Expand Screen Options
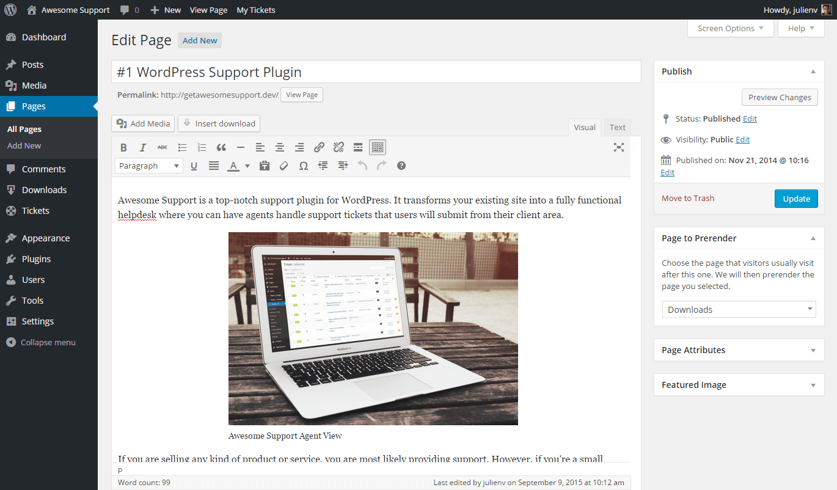Screen dimensions: 837x490 (730, 28)
